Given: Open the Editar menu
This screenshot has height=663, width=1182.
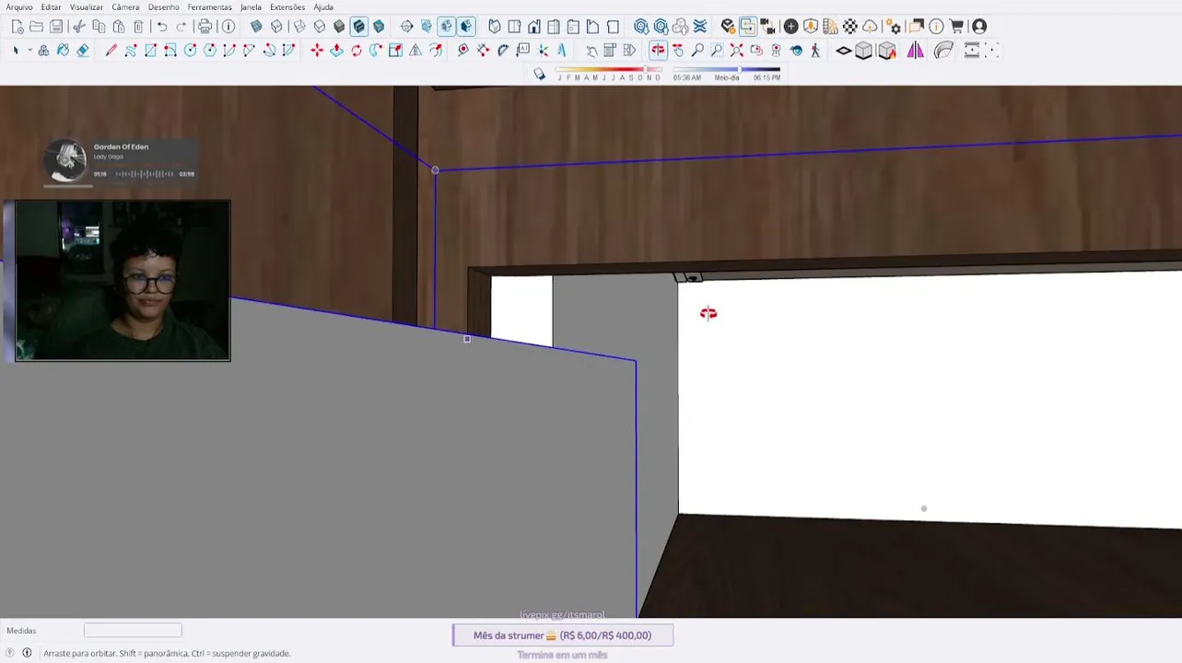Looking at the screenshot, I should [51, 7].
